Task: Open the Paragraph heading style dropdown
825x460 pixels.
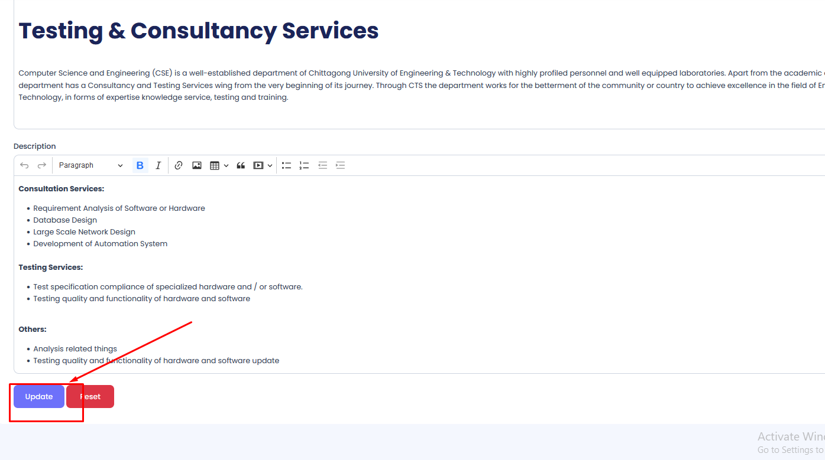Action: [90, 165]
